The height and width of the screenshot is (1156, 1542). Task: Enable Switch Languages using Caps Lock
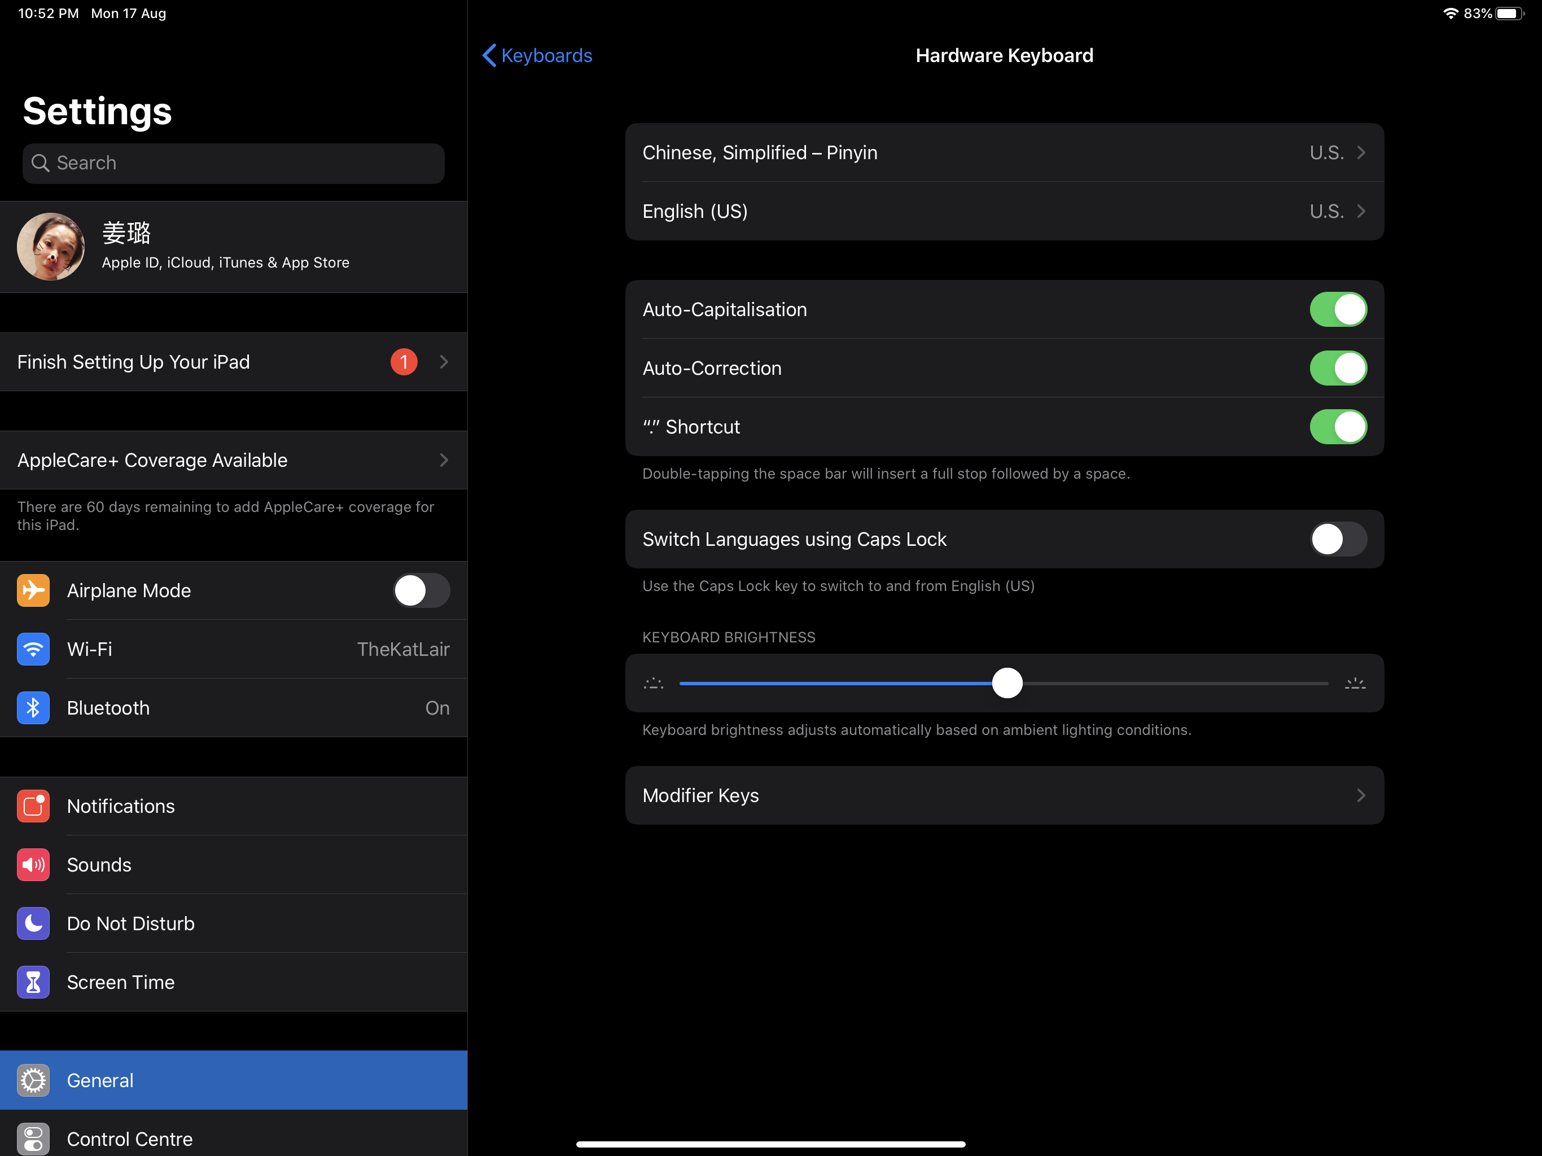pos(1337,539)
